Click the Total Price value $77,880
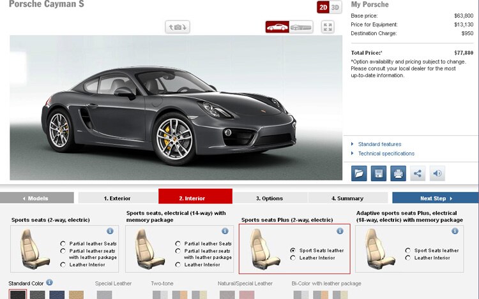This screenshot has width=479, height=299. [464, 53]
